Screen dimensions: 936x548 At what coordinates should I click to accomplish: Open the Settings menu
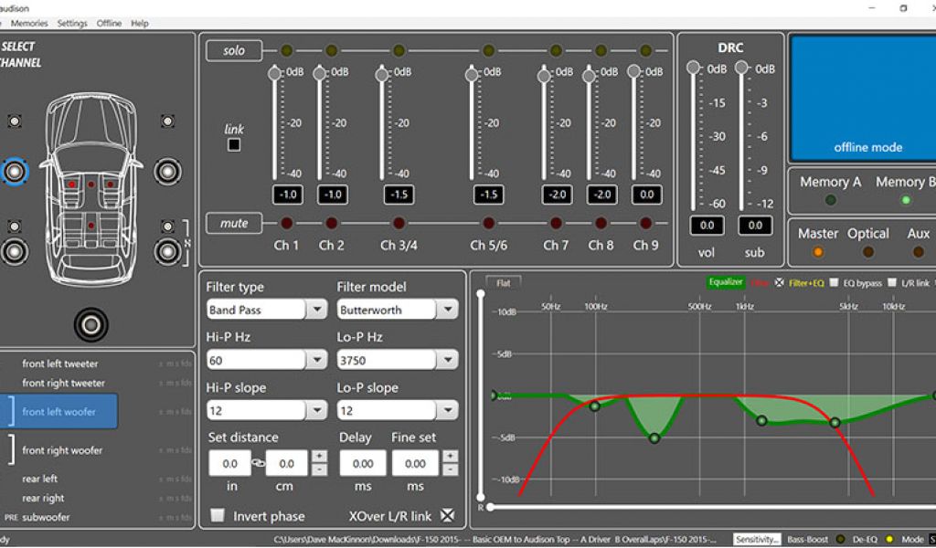(72, 23)
